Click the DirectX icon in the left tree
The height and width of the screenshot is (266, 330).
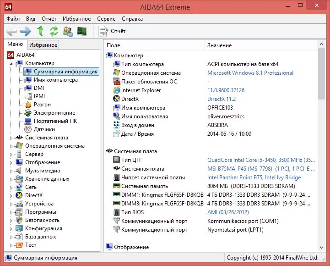pyautogui.click(x=19, y=195)
